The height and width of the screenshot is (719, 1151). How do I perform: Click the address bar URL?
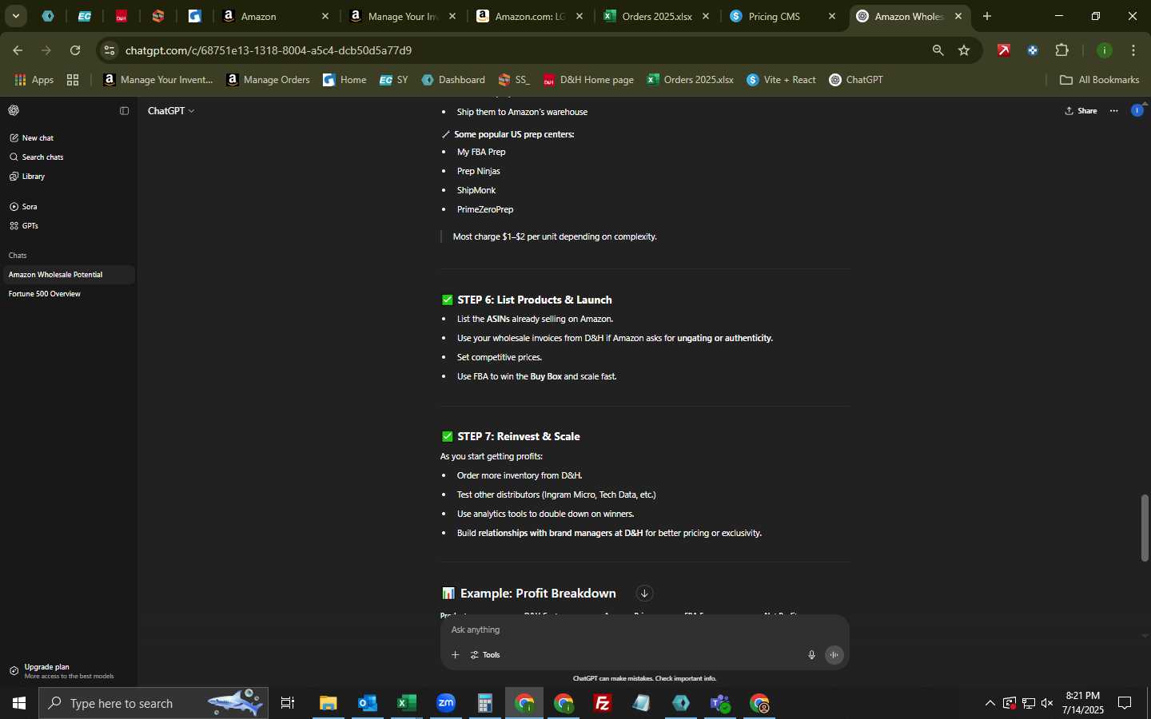(x=269, y=50)
